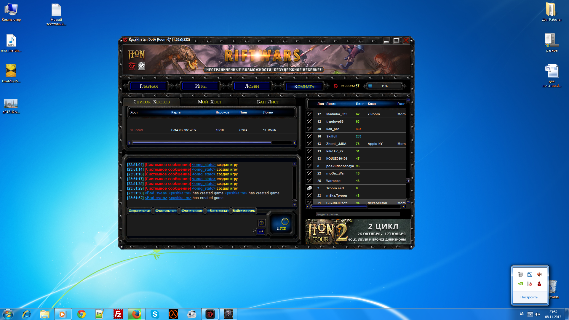Click the level progress bar showing 11%
569x320 pixels.
(385, 86)
